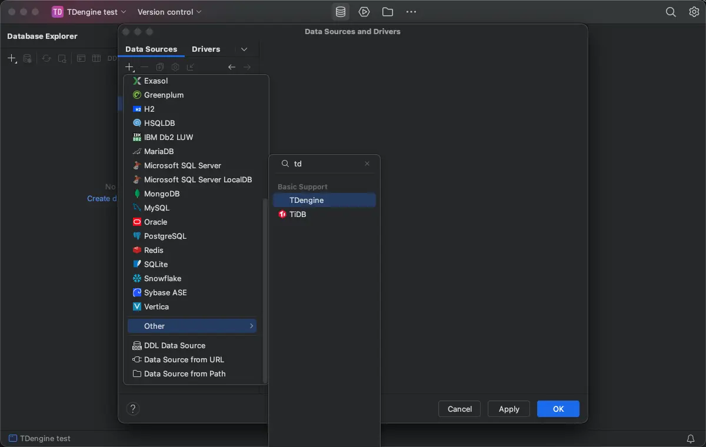Screen dimensions: 706x447
Task: Open the Services run icon in the title bar
Action: [x=364, y=12]
